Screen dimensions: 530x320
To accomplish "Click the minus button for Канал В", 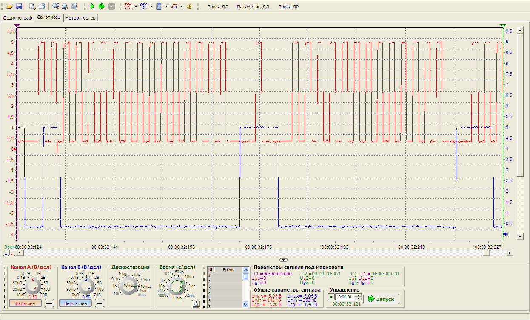I will 99,303.
